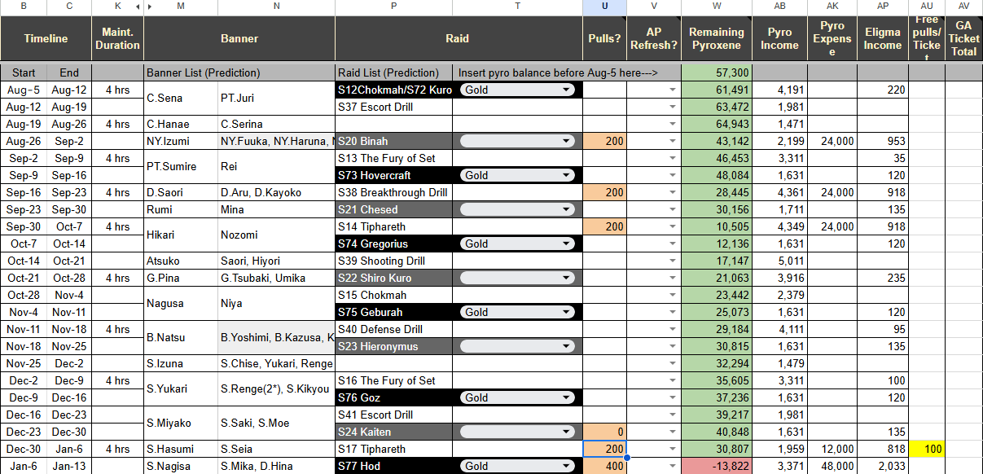Click the 48,000 Pyro Expense cell
983x474 pixels.
tap(832, 466)
